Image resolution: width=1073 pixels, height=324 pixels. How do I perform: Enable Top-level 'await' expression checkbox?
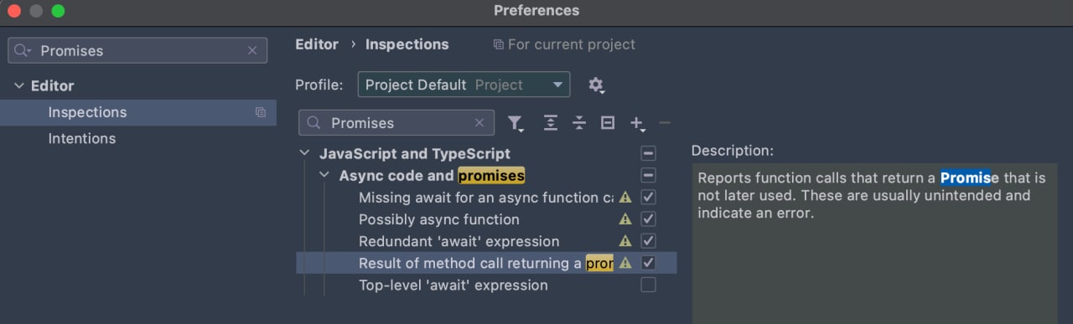648,285
